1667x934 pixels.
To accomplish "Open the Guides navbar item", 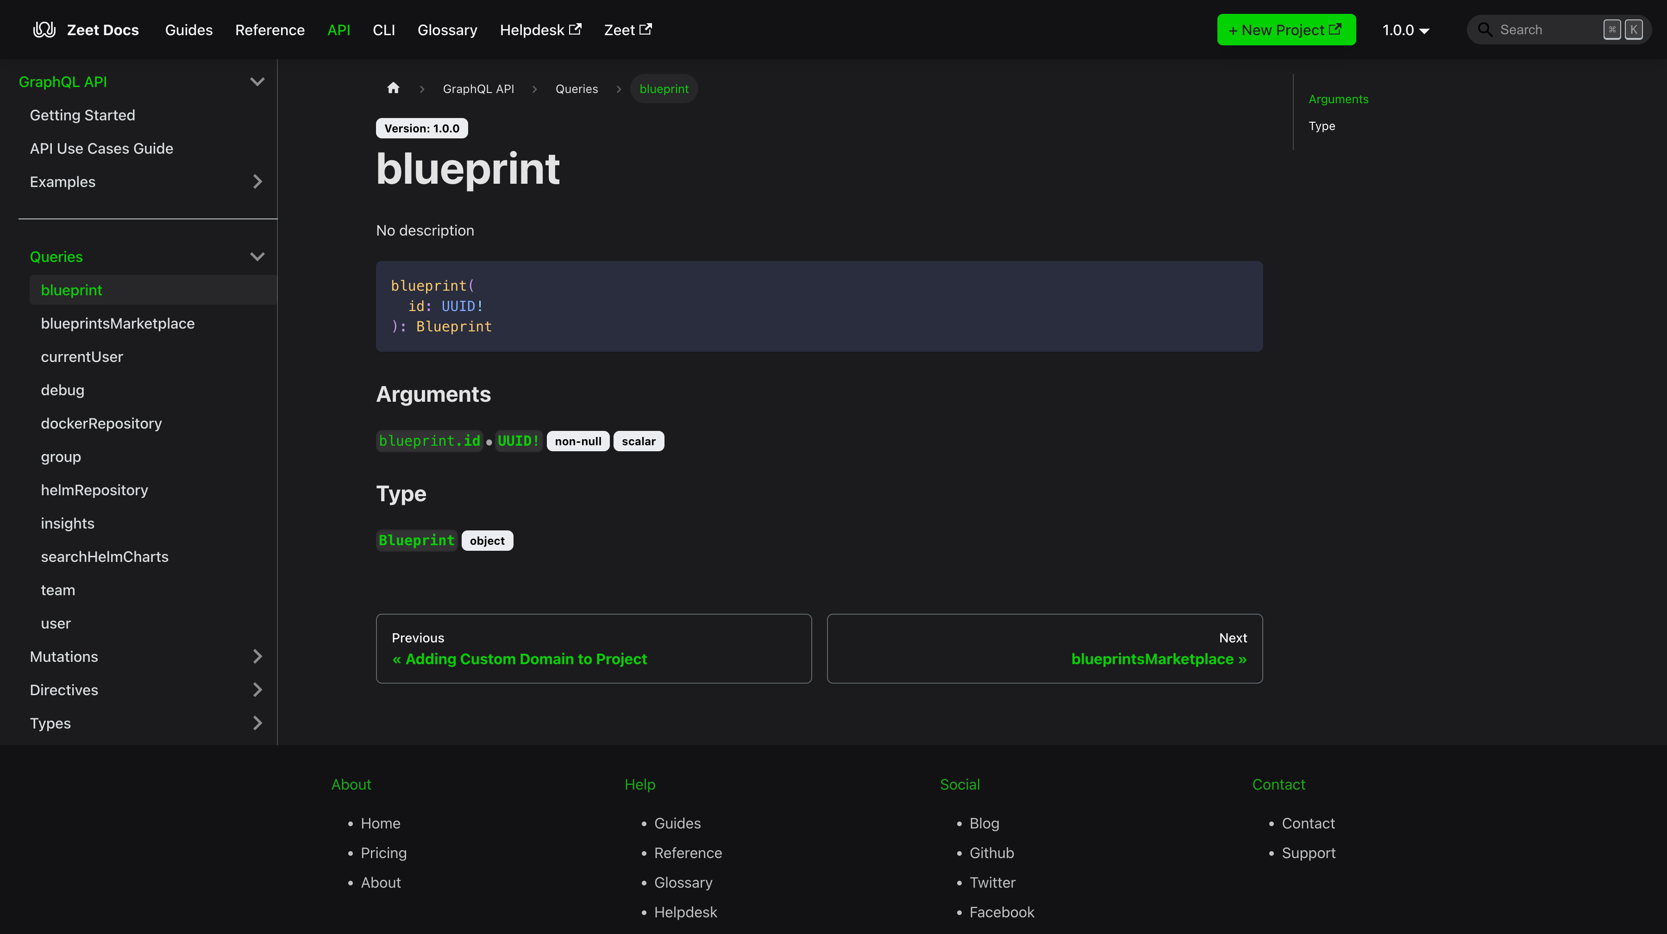I will click(188, 30).
